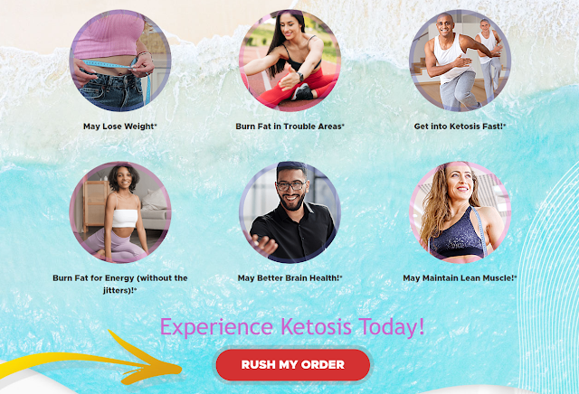Viewport: 579px width, 394px height.
Task: Click the asterisk after Lean Muscle text
Action: point(516,277)
